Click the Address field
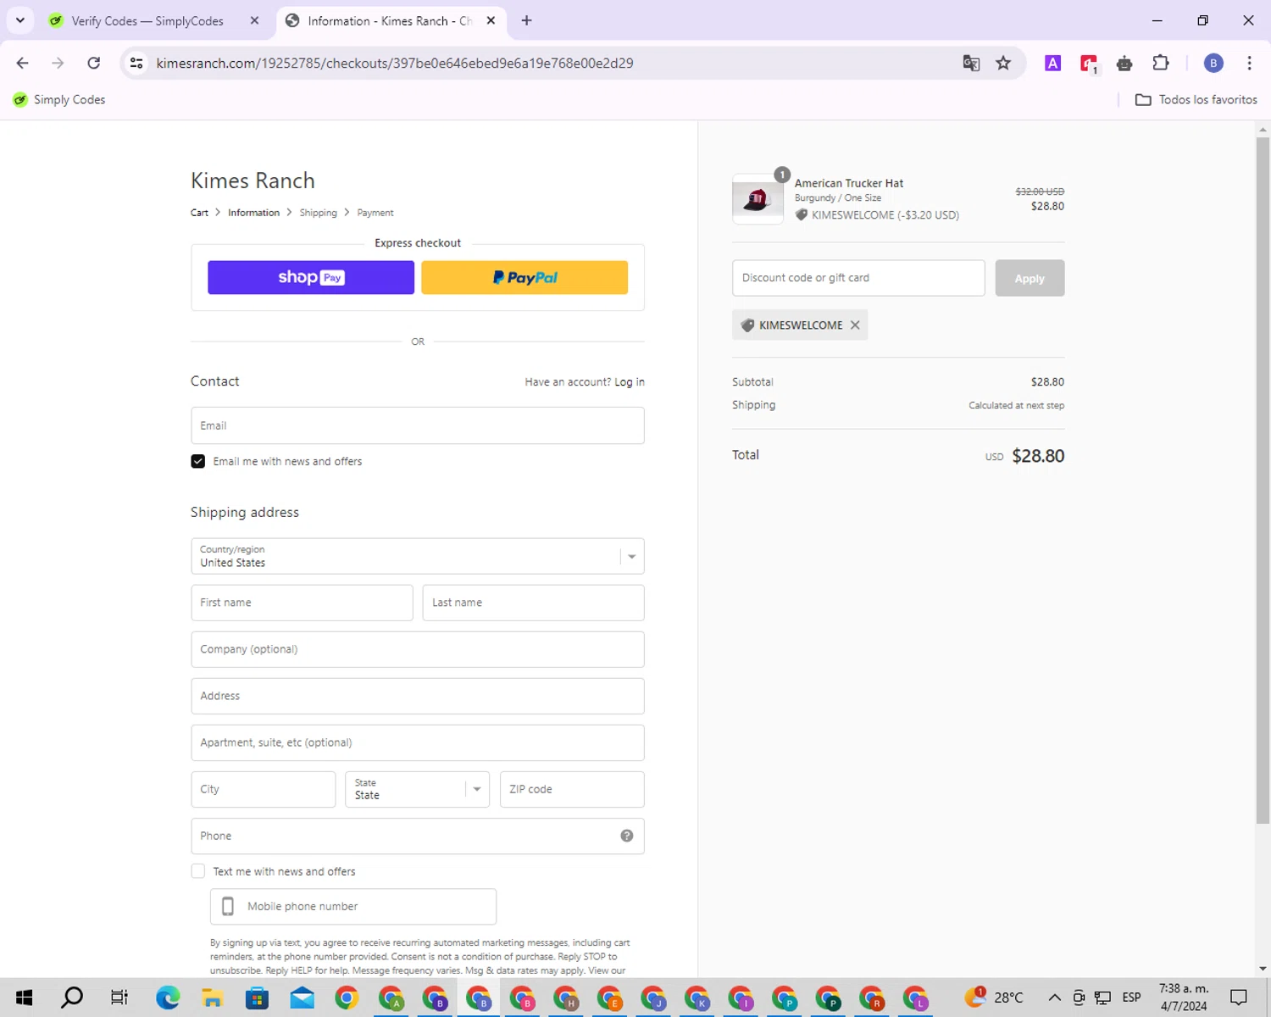Screen dimensions: 1271x1017 pyautogui.click(x=418, y=696)
